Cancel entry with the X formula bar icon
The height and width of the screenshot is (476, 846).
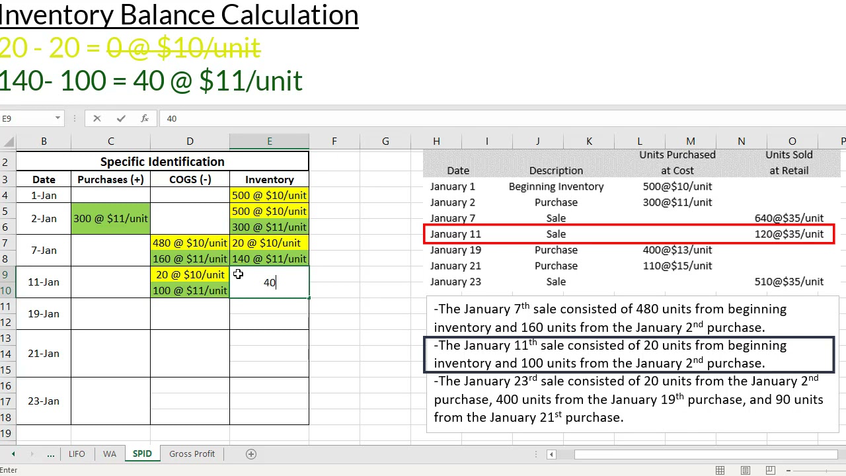point(96,118)
